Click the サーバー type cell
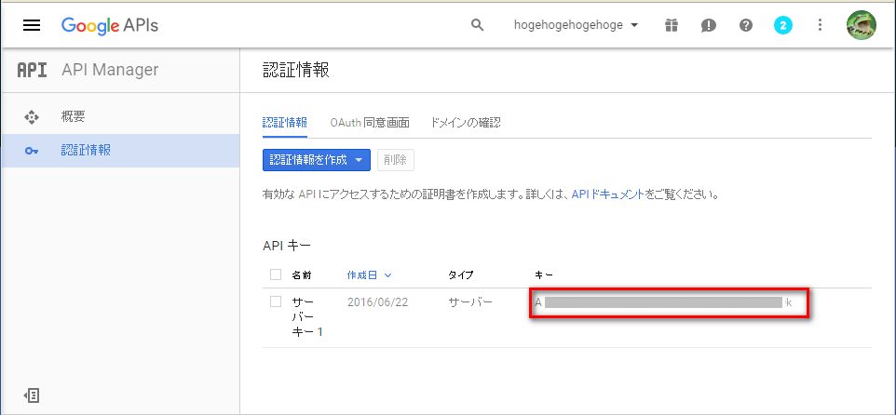Screen dimensions: 896x415 click(469, 302)
